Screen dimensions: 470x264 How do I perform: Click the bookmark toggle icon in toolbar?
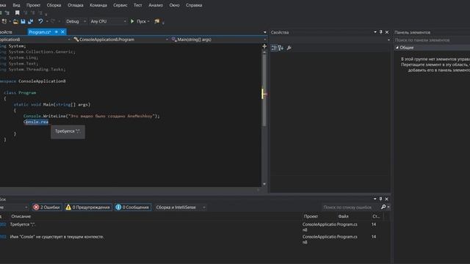(18, 13)
